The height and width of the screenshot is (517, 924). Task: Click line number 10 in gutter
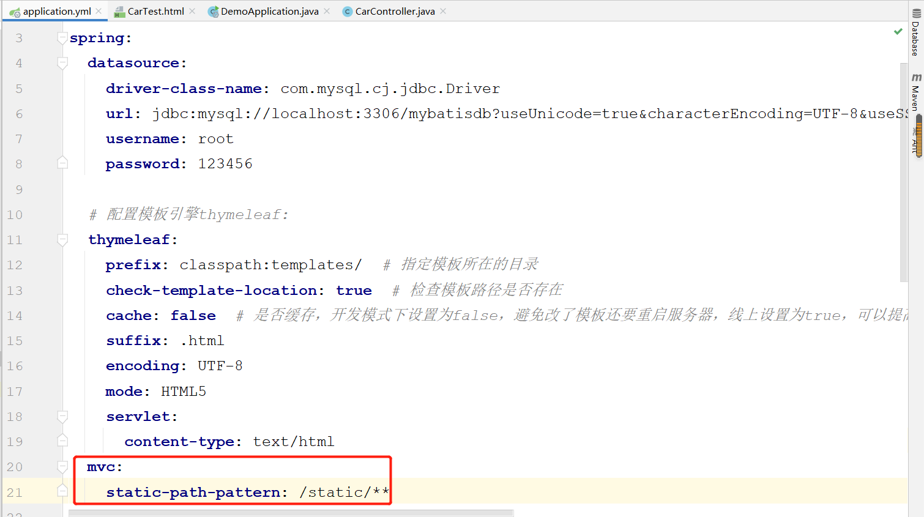(x=15, y=215)
